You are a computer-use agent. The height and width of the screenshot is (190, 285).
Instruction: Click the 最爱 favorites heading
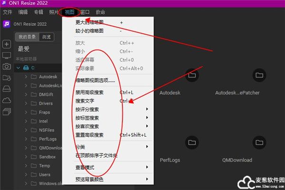[x=24, y=49]
